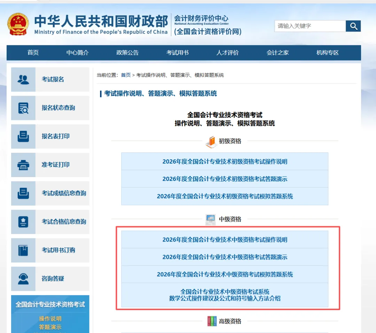Open 2026年度中级资格考试模拟答题系统 link
Image resolution: width=376 pixels, height=333 pixels.
pyautogui.click(x=225, y=274)
